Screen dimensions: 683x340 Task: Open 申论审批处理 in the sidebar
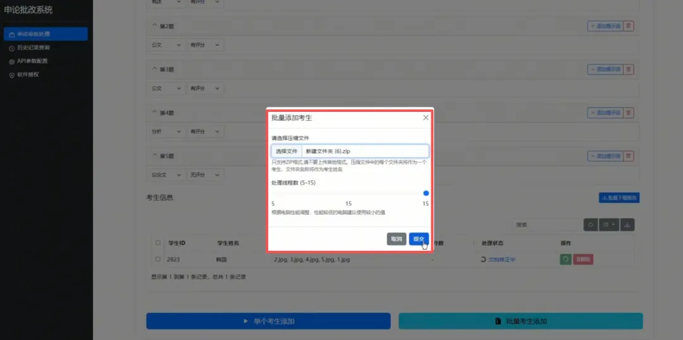pos(46,34)
